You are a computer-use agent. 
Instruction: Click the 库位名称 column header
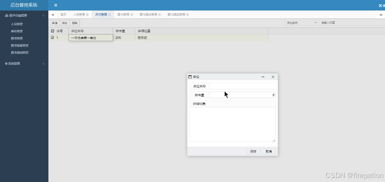pos(91,31)
